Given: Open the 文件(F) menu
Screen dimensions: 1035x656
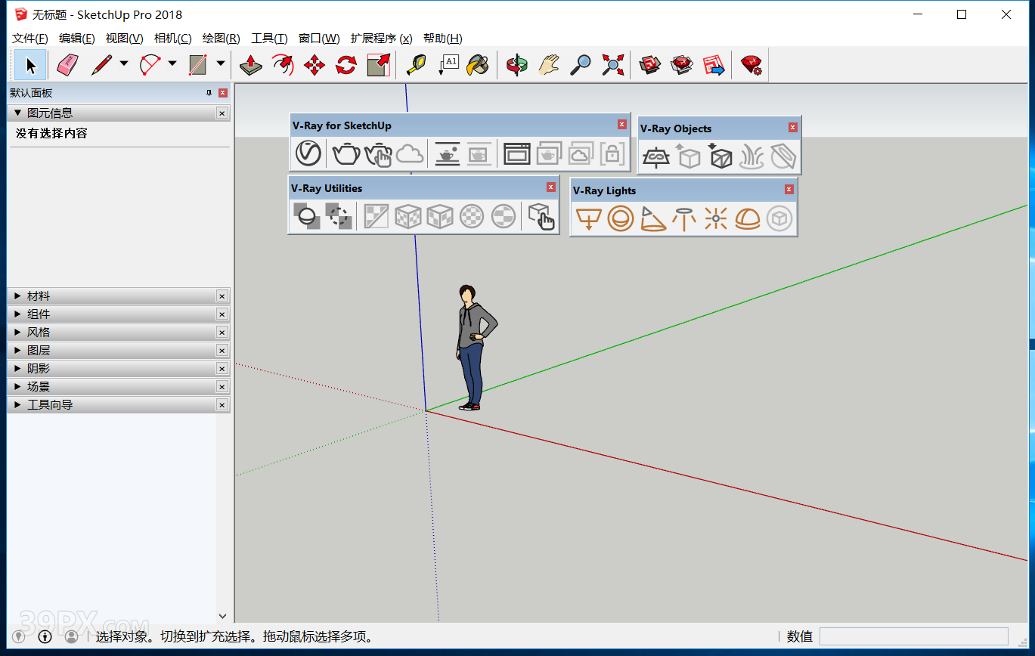Looking at the screenshot, I should [30, 39].
